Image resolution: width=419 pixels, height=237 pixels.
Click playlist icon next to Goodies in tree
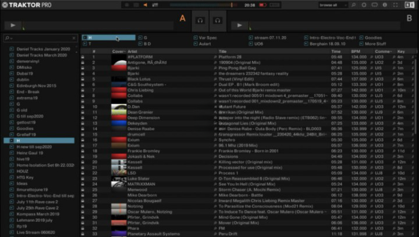[x=12, y=128]
